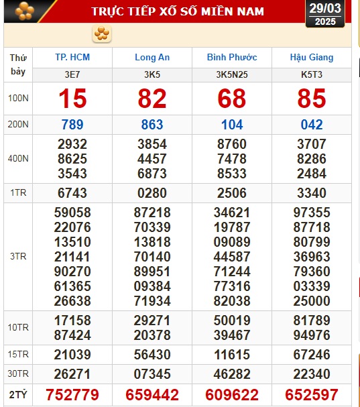
Task: Click 15TR result 56430
Action: [152, 355]
